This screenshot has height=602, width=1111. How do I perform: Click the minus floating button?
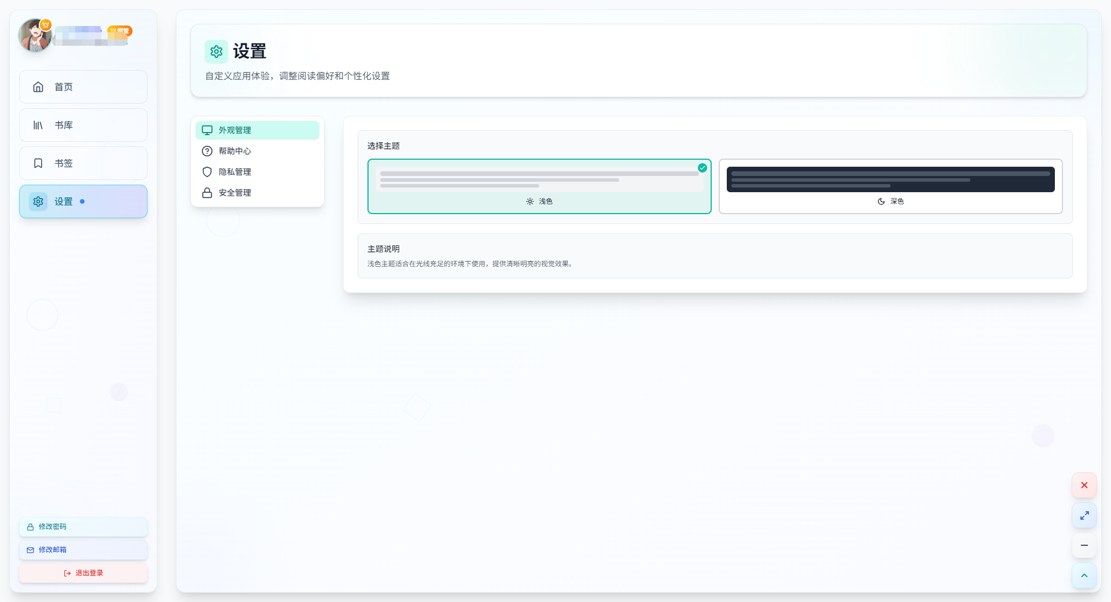[x=1084, y=545]
